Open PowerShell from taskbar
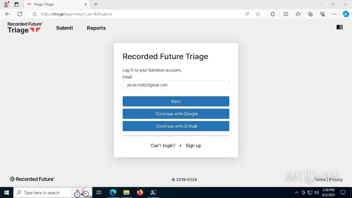This screenshot has width=352, height=198. (x=153, y=193)
